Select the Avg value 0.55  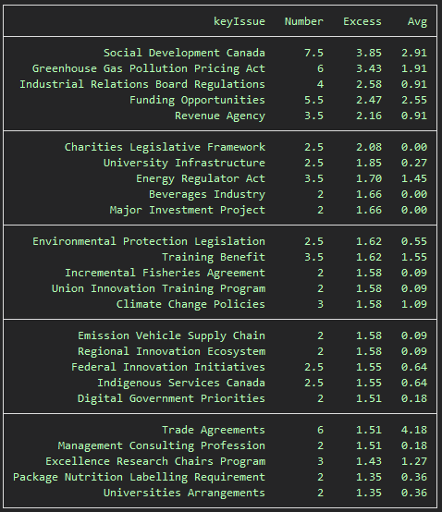point(414,241)
